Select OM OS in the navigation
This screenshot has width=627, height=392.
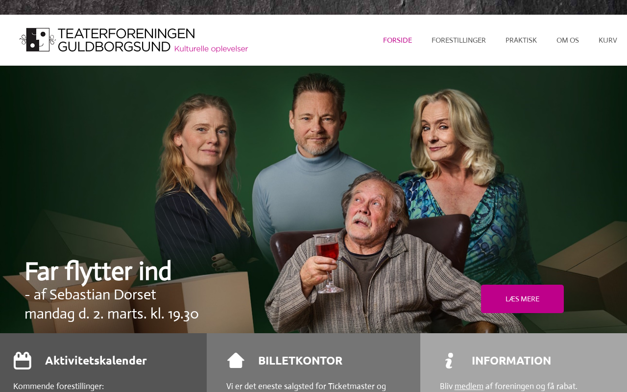pyautogui.click(x=568, y=40)
